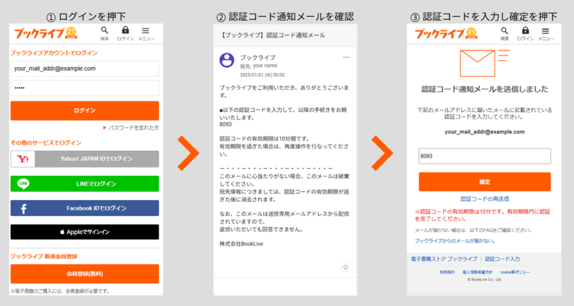Click the lock login icon in the left panel
This screenshot has width=574, height=306.
(x=125, y=32)
